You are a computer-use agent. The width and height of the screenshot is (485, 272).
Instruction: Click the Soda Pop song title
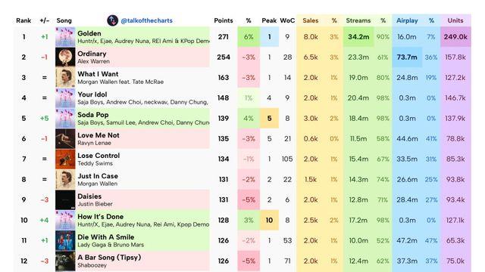(93, 115)
